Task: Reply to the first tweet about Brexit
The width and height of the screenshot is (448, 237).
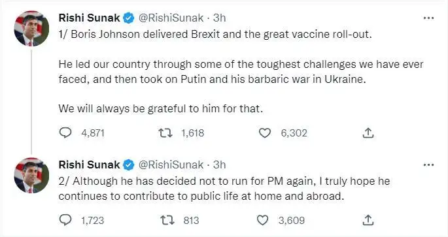Action: click(x=65, y=133)
